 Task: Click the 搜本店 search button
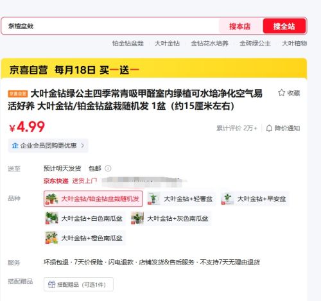[240, 26]
